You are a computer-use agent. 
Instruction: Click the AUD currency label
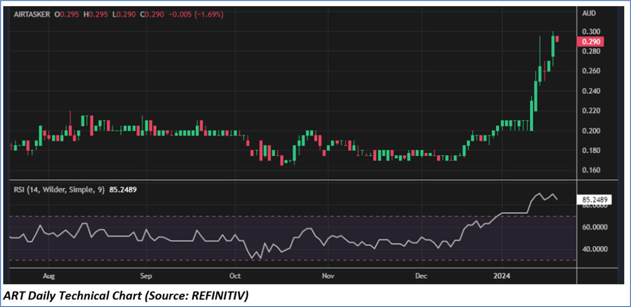tap(589, 13)
